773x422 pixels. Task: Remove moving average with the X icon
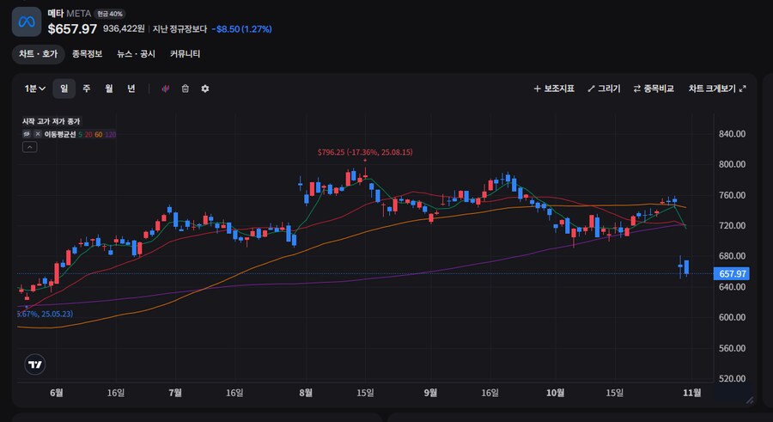tap(38, 134)
